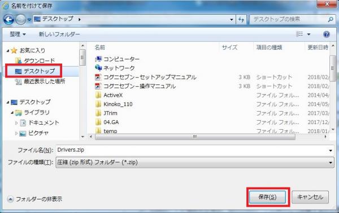Select the コンピューター item icon
This screenshot has height=213, width=339.
[98, 59]
